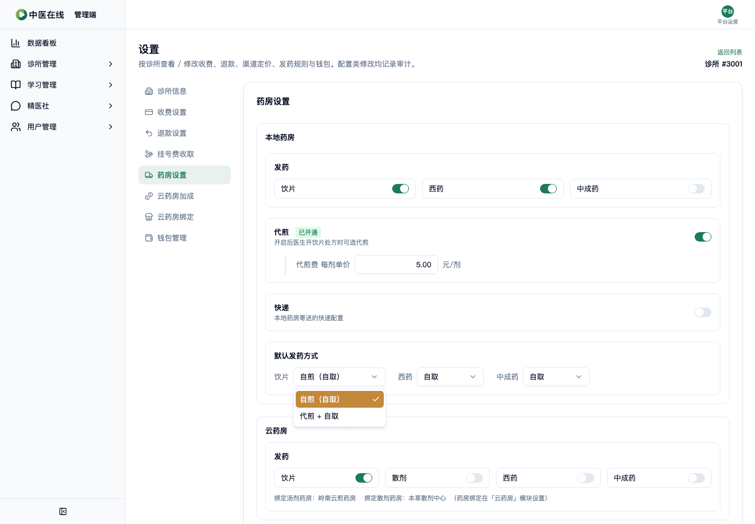Open 诊所信息 settings tab

coord(185,91)
